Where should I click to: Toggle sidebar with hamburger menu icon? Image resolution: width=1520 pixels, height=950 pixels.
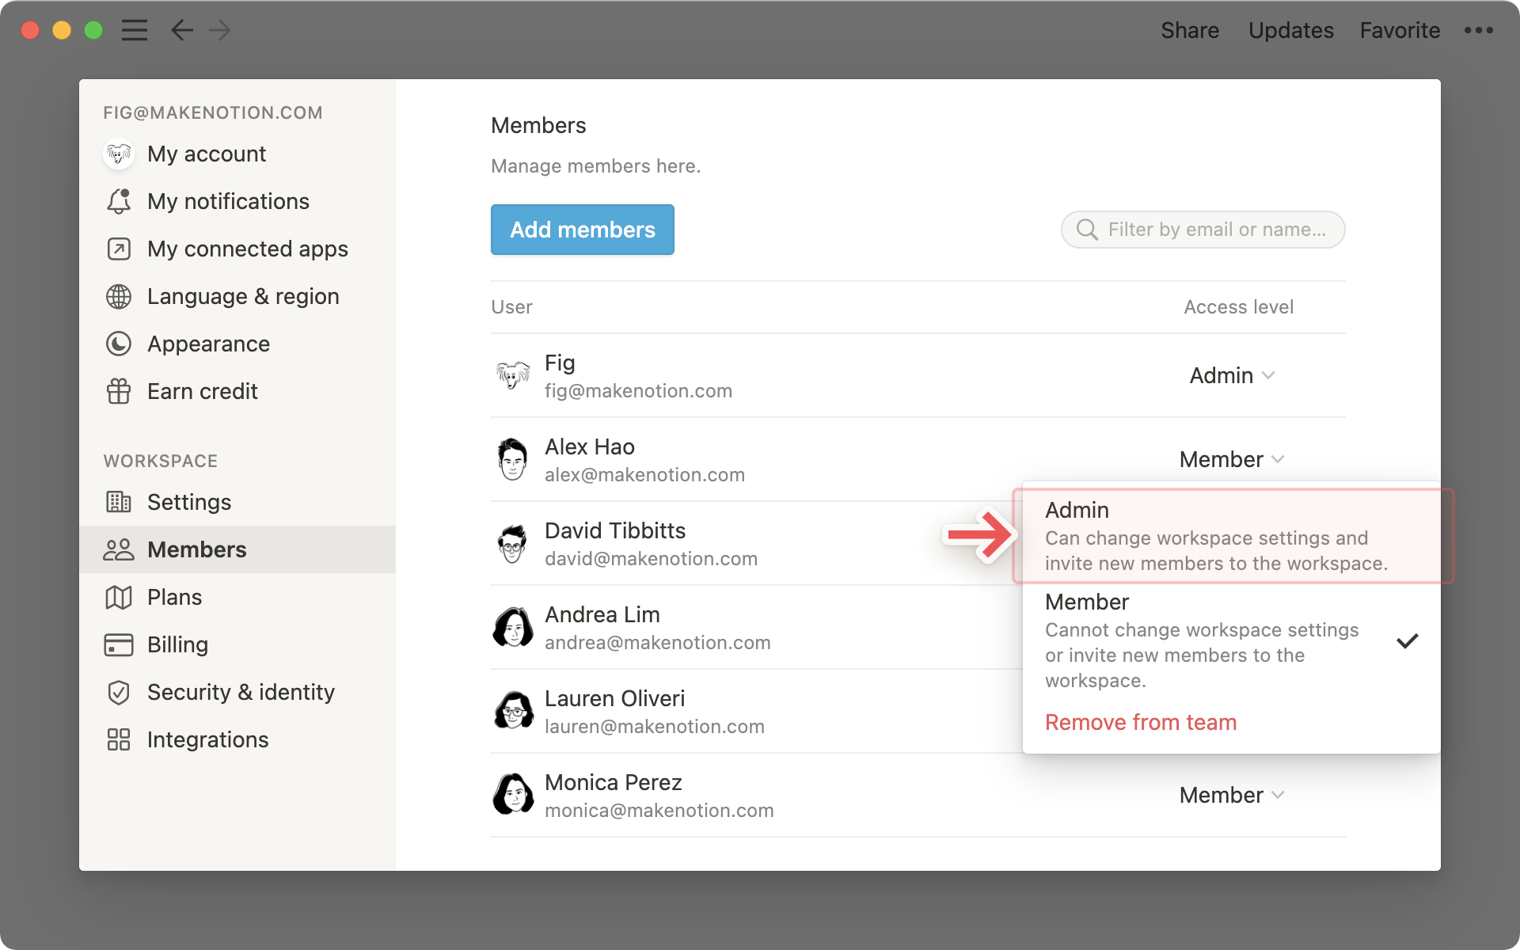point(135,30)
